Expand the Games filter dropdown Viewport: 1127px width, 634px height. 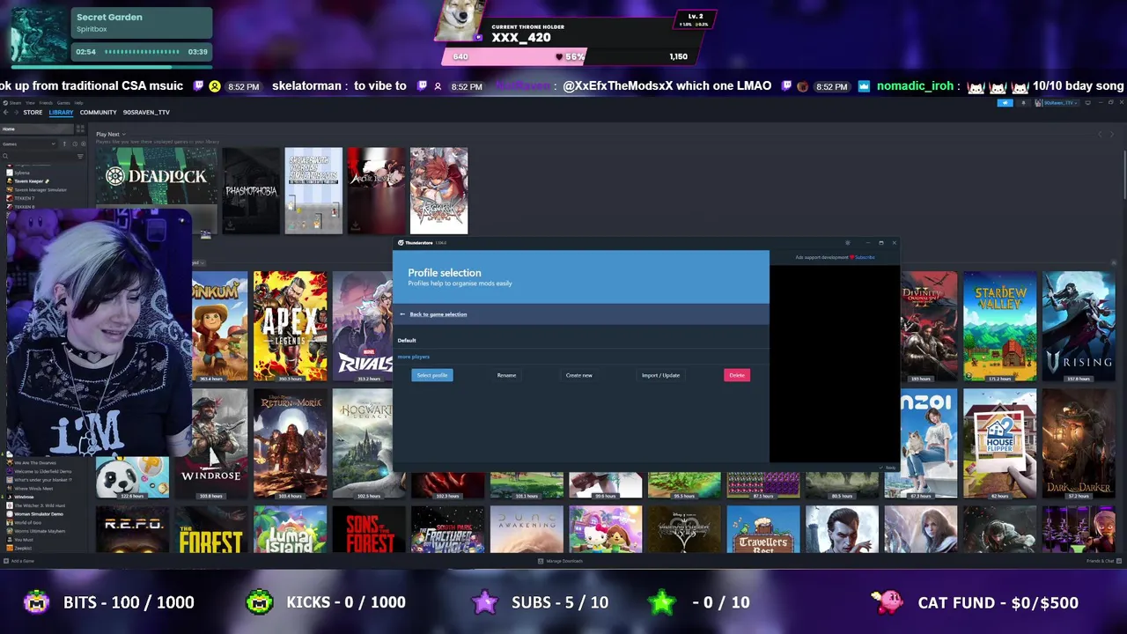pyautogui.click(x=28, y=144)
